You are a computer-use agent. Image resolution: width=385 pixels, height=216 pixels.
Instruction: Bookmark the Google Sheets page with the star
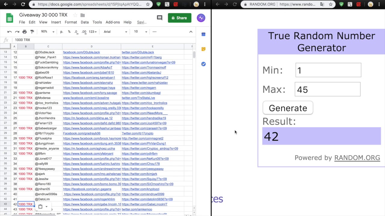[x=148, y=4]
